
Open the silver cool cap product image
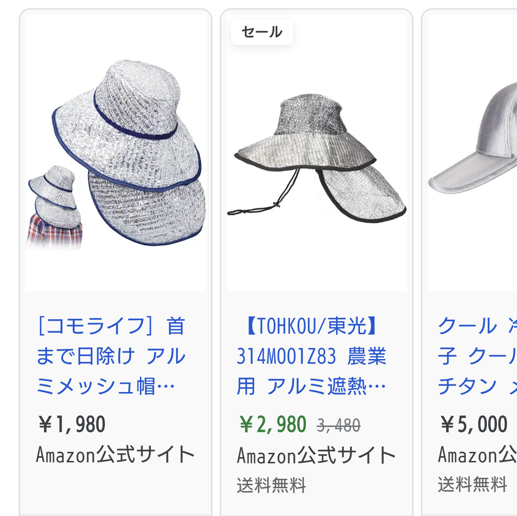pos(472,153)
